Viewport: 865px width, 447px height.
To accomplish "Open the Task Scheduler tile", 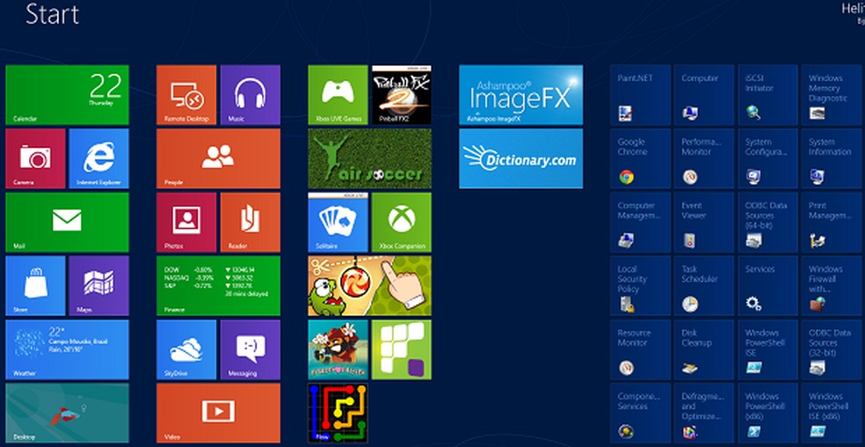I will [704, 286].
